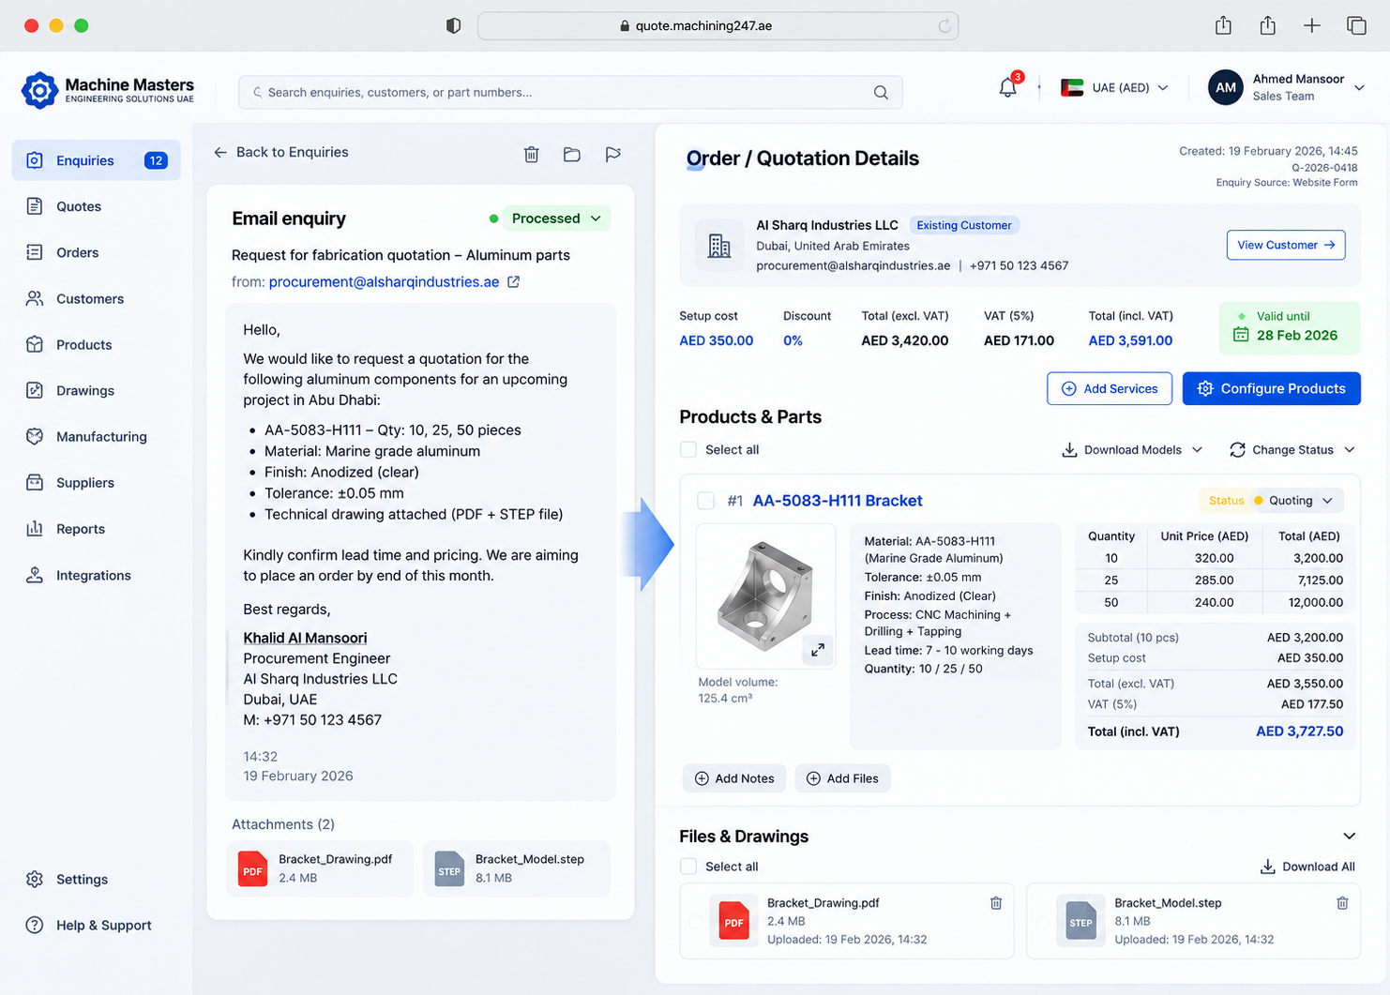
Task: Show browser tab overview
Action: [1356, 25]
